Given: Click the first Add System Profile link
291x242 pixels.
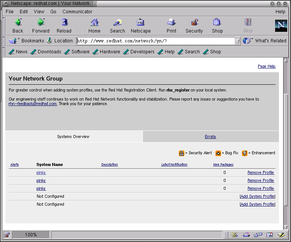Looking at the screenshot, I should point(257,196).
